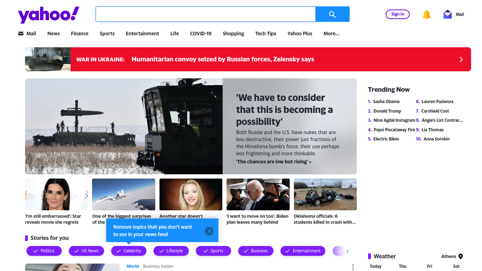Open the Mail navigation item

pos(27,34)
